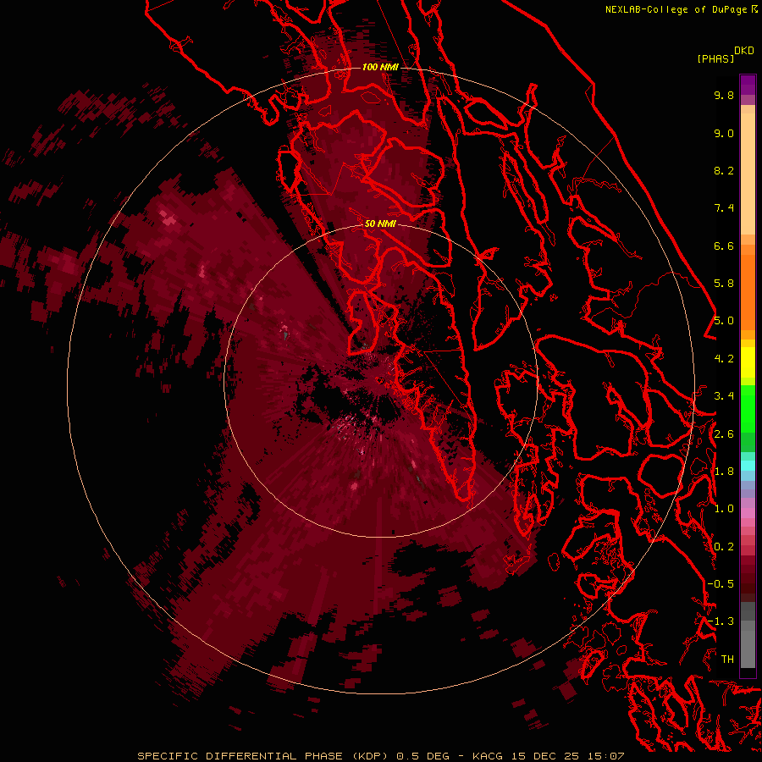Click the 0.2 scale value

pyautogui.click(x=724, y=547)
